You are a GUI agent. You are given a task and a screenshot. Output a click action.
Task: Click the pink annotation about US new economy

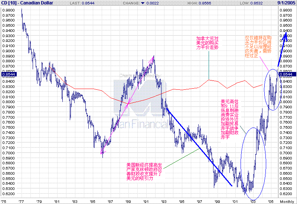click(144, 172)
